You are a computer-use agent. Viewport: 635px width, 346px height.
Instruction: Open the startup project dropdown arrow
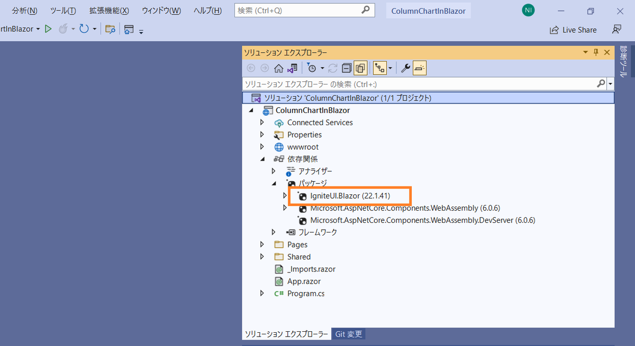[38, 29]
